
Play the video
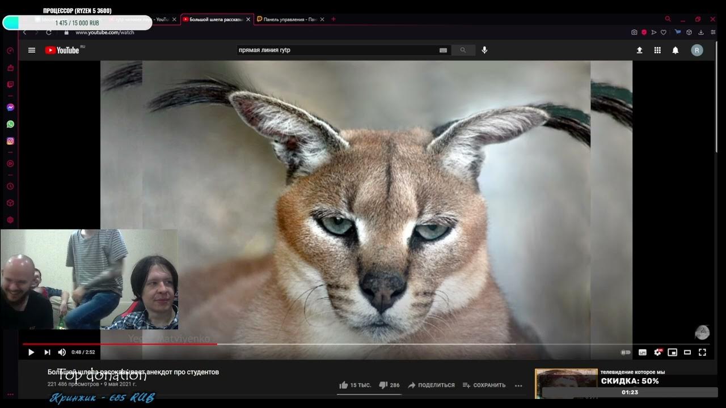tap(31, 352)
